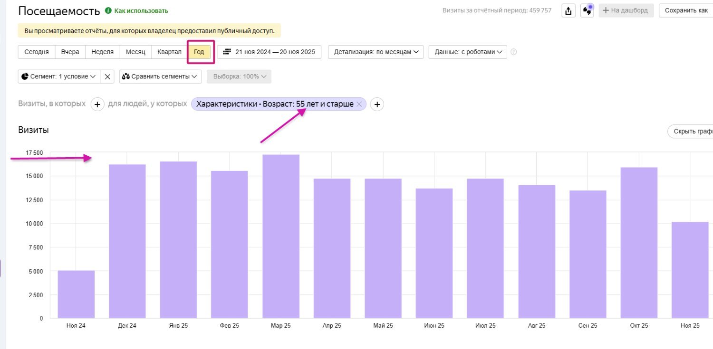
Task: Expand 'Детализация: по месяцам' dropdown
Action: pyautogui.click(x=376, y=52)
